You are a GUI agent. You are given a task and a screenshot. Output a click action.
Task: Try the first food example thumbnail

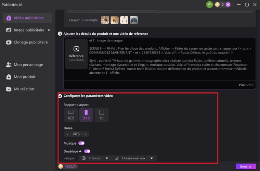[x=105, y=20]
